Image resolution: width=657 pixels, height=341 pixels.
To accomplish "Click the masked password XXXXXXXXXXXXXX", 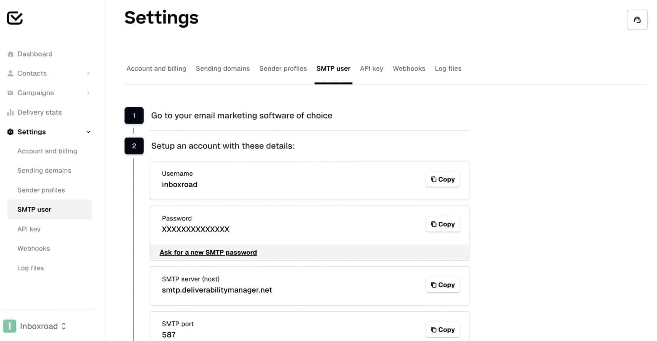I will click(x=195, y=230).
